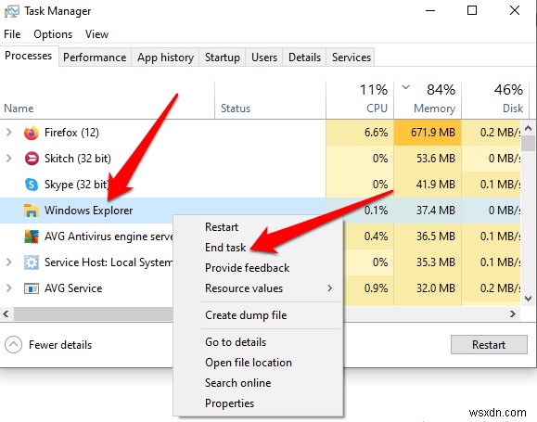Click AVG Service CPU value 0.9%
This screenshot has height=422, width=537.
pyautogui.click(x=376, y=288)
